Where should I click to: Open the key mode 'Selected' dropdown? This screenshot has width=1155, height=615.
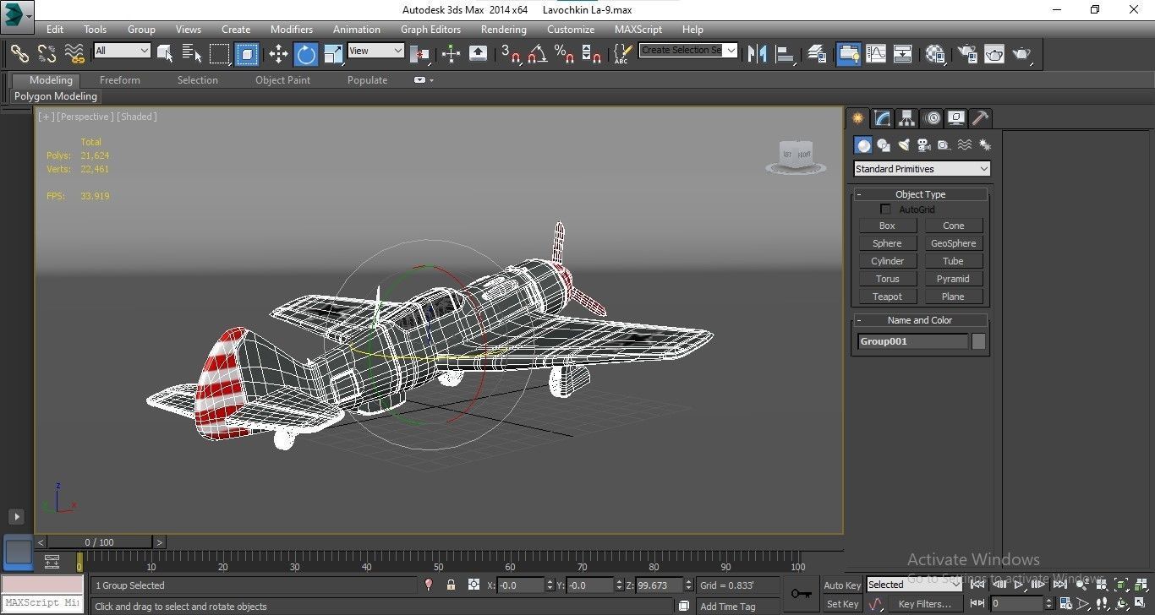point(914,584)
